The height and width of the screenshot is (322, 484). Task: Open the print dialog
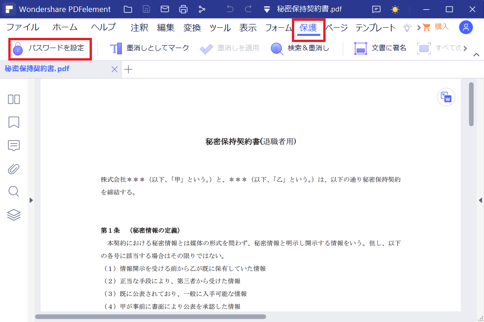click(x=183, y=9)
